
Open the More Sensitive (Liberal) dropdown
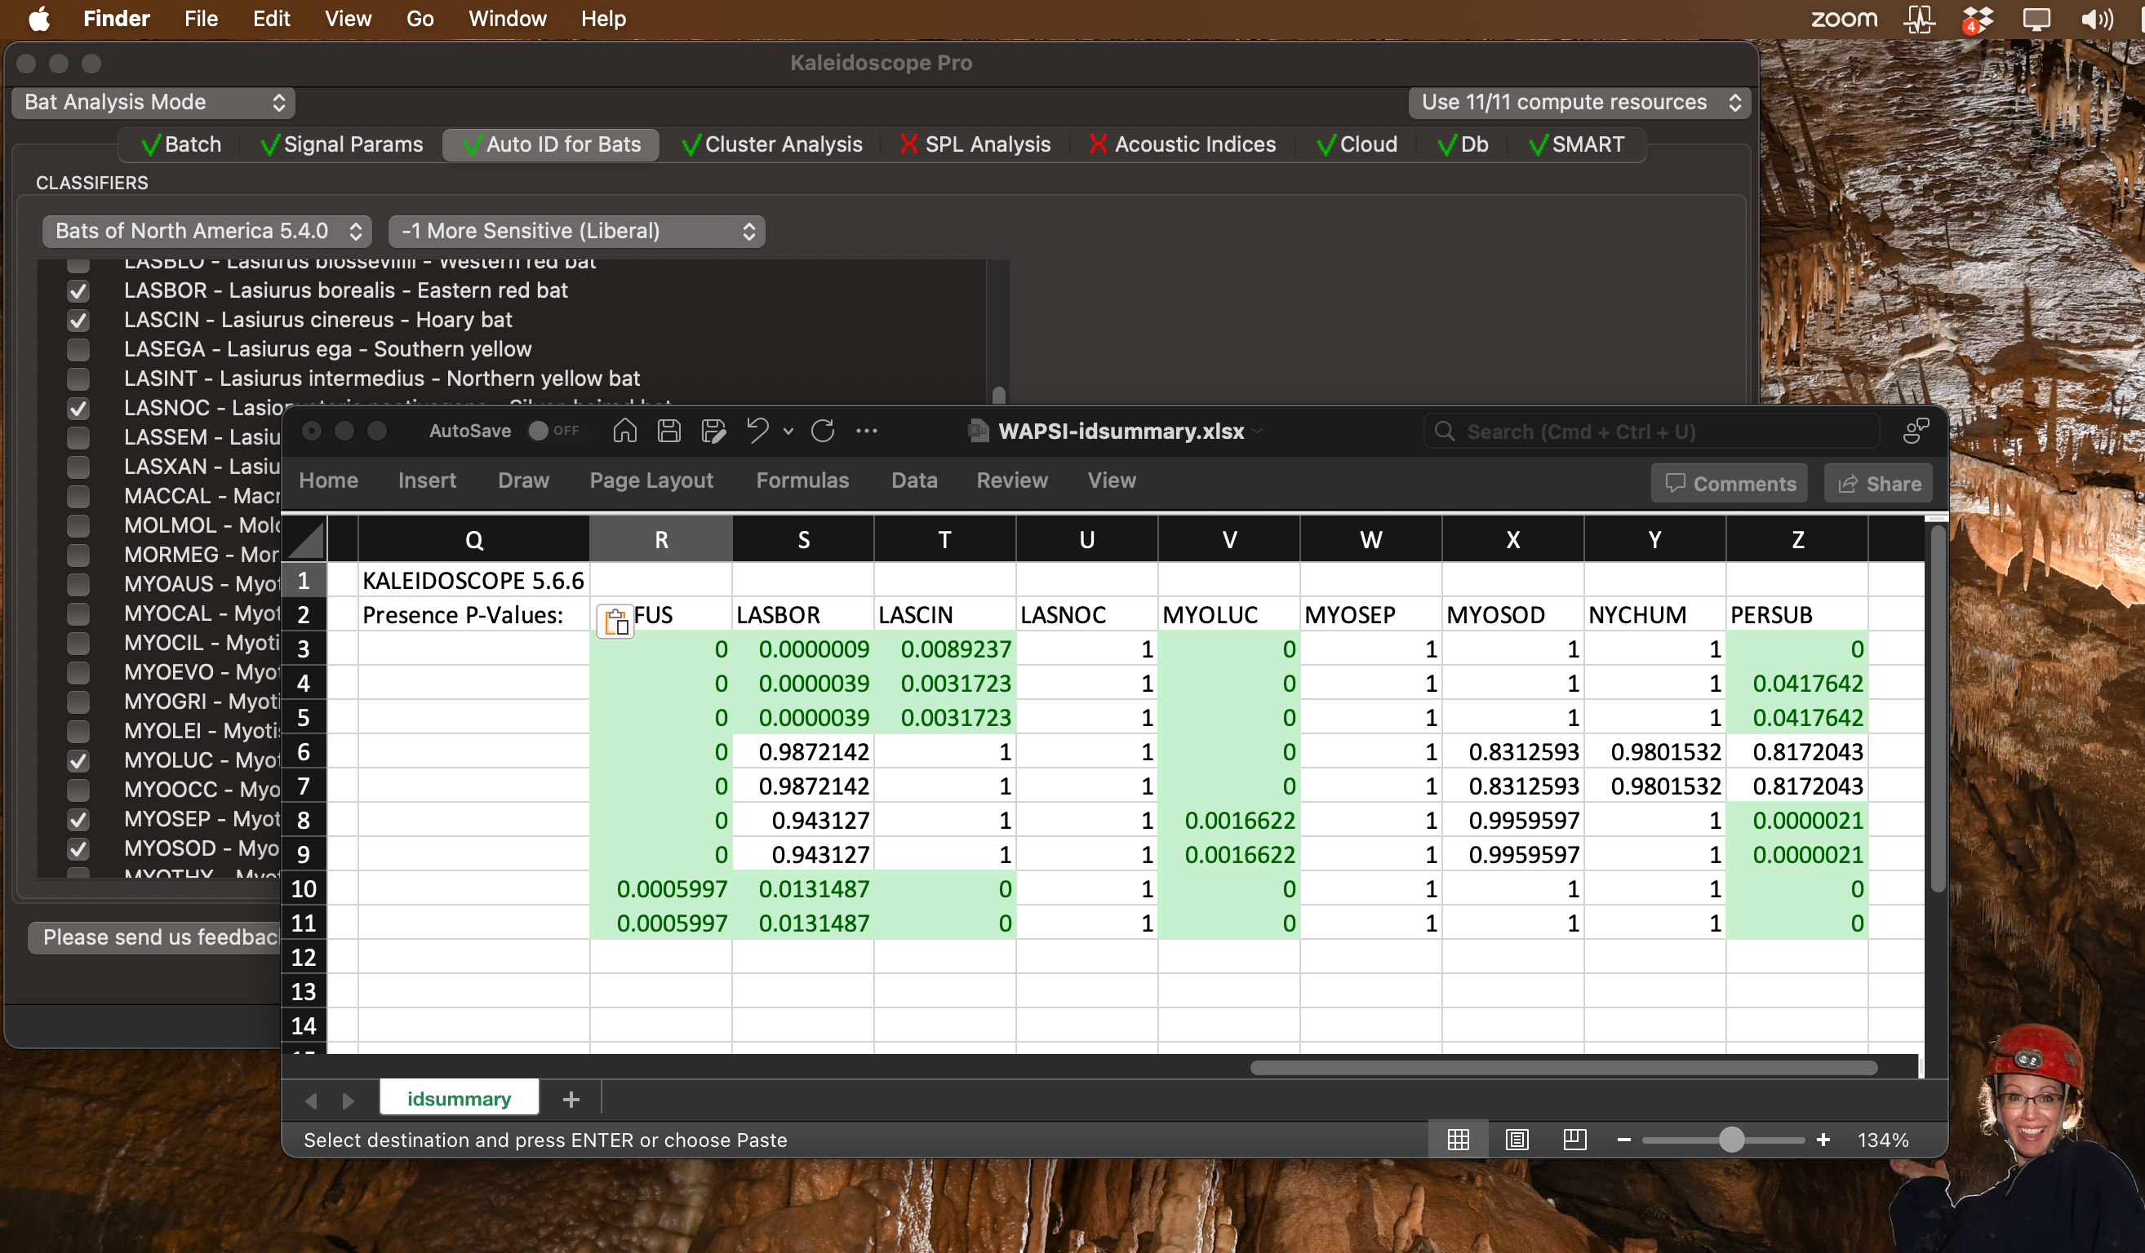576,232
